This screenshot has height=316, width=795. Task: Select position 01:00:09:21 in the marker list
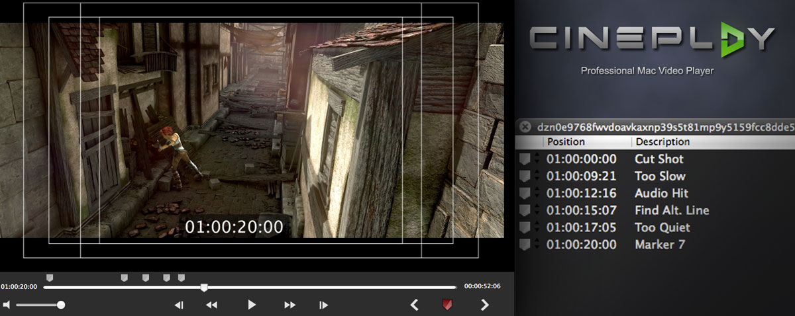tap(581, 177)
